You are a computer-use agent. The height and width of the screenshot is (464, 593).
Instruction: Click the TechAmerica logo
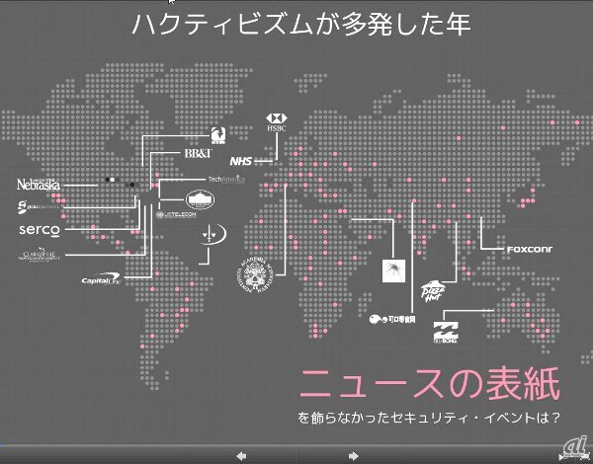[226, 179]
